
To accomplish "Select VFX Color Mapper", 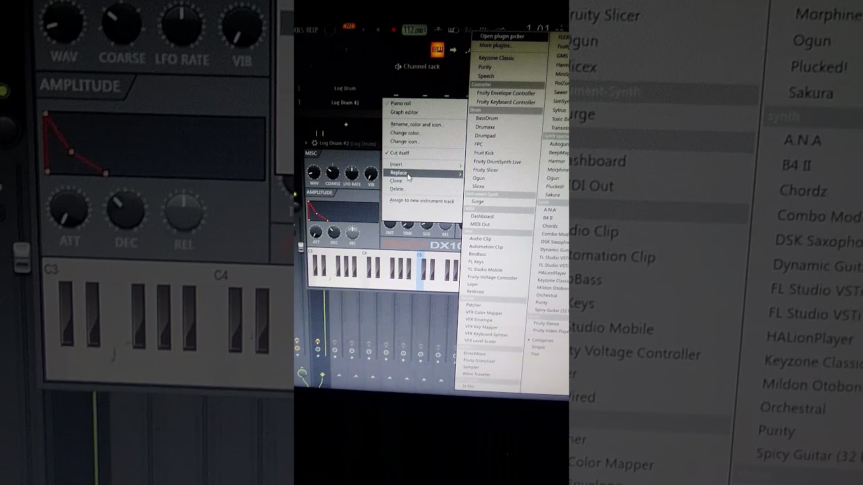I will point(484,313).
